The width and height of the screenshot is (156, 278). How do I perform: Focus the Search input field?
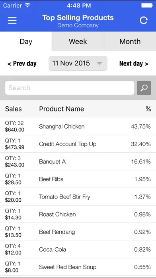70,88
